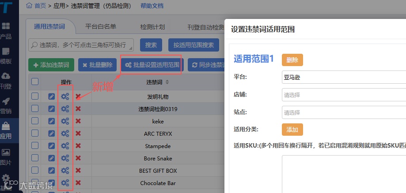The width and height of the screenshot is (406, 193).
Task: Open the 刊登 cloud upload section
Action: tap(6, 81)
